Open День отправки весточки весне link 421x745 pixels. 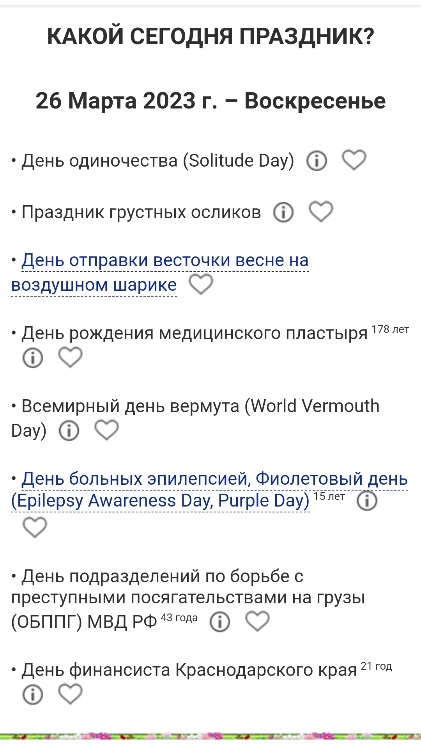pyautogui.click(x=165, y=261)
